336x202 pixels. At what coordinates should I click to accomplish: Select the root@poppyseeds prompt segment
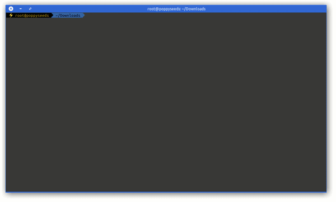pyautogui.click(x=30, y=16)
